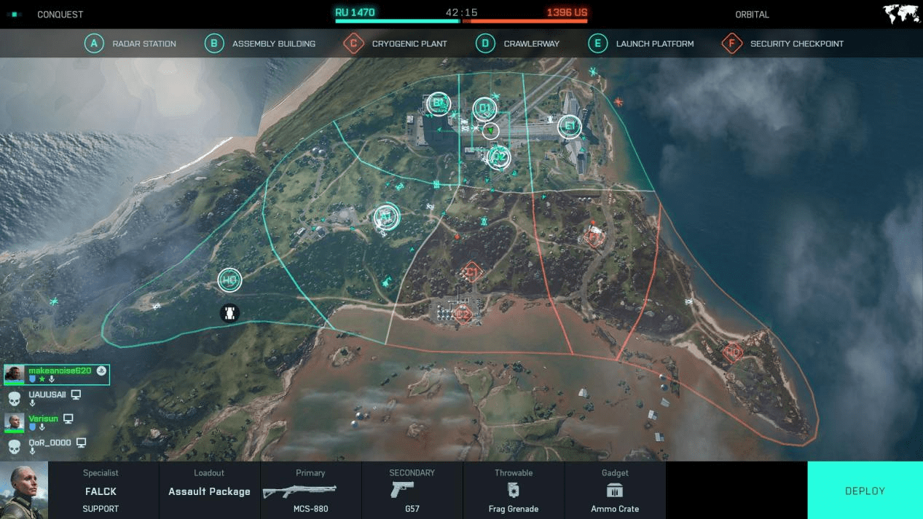Spawn at B1 capture point on map
This screenshot has width=923, height=519.
[438, 103]
